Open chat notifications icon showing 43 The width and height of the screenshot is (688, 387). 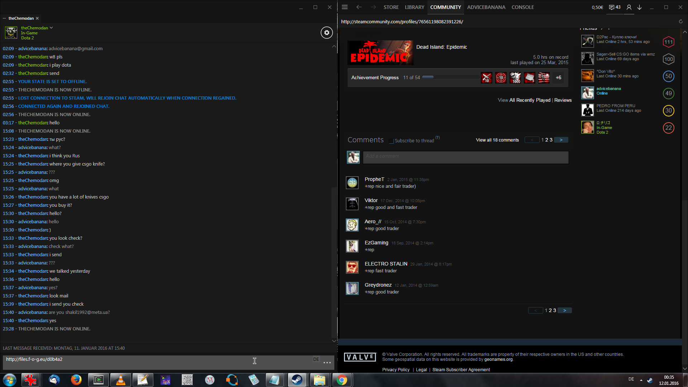615,7
